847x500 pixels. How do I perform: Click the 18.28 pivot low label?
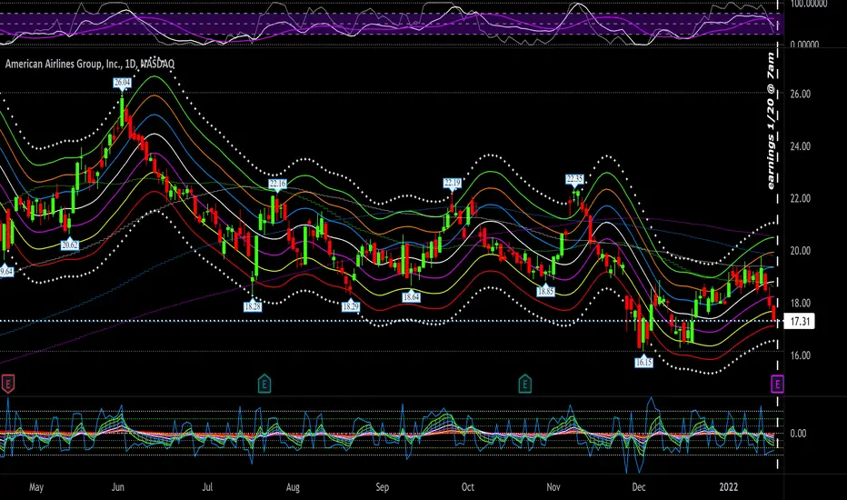253,306
